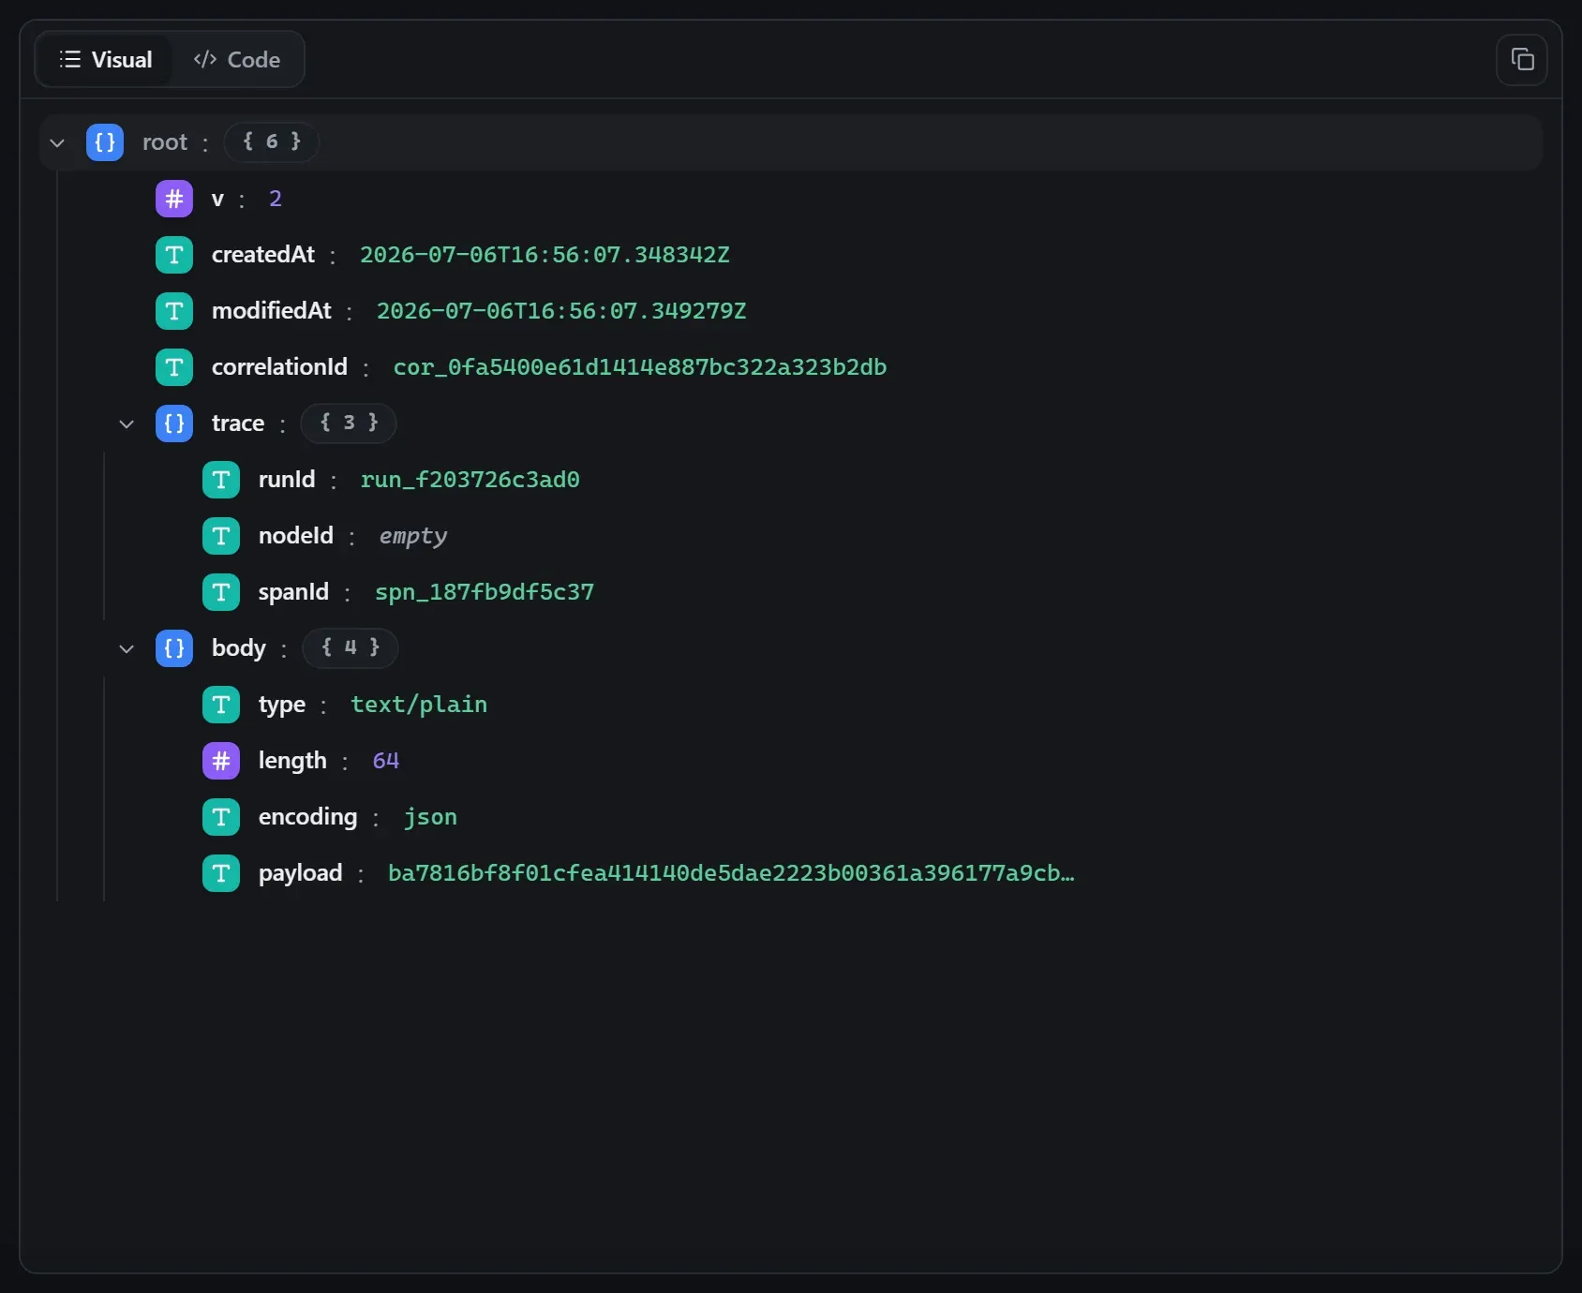Click the text icon beside type

(221, 705)
